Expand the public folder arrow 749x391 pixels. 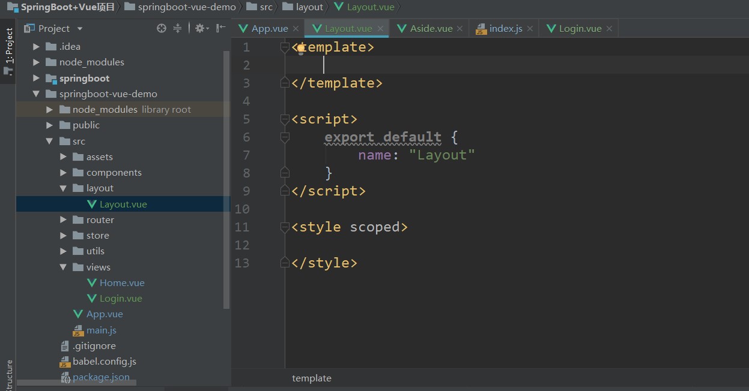[x=50, y=125]
